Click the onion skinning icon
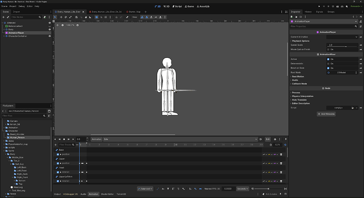 275,139
